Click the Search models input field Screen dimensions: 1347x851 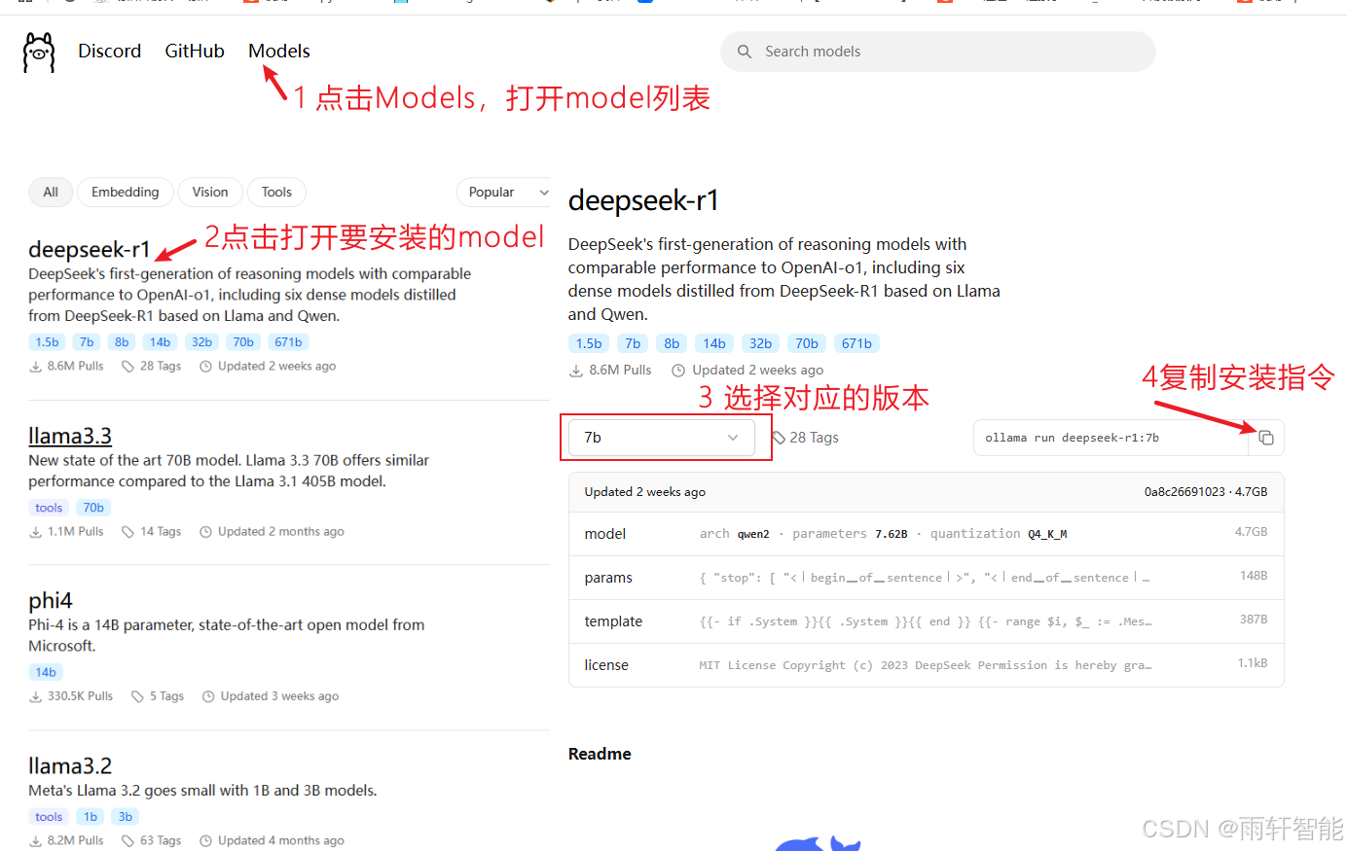938,52
